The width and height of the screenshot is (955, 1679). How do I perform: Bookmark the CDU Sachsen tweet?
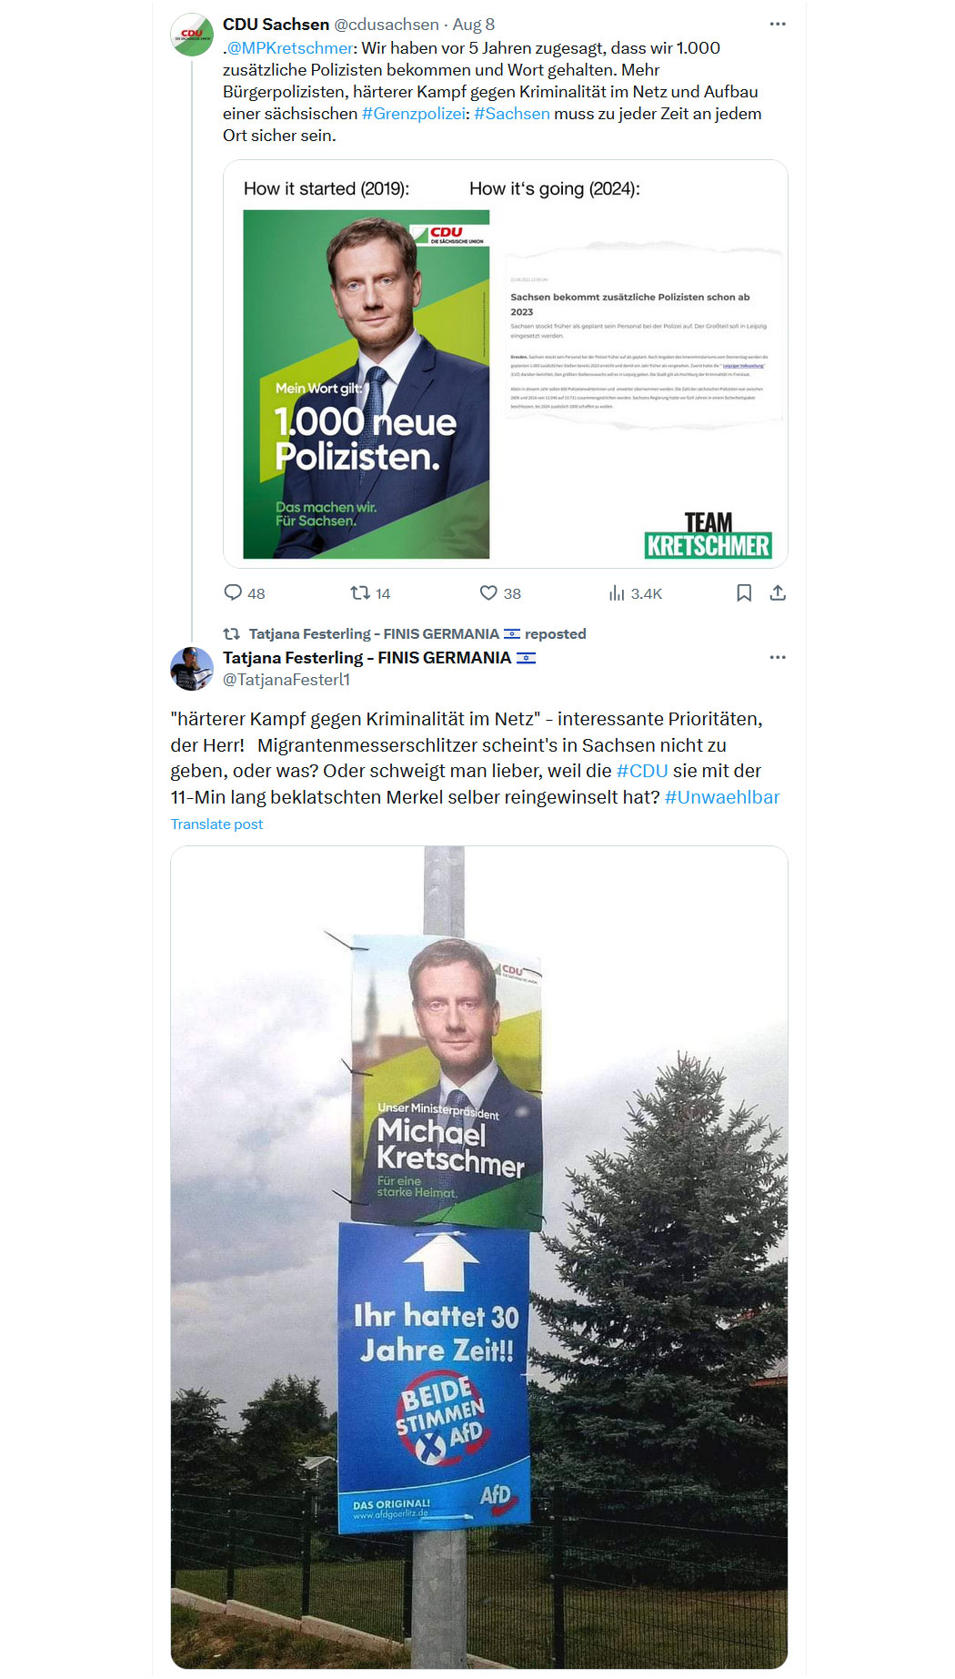[x=744, y=593]
